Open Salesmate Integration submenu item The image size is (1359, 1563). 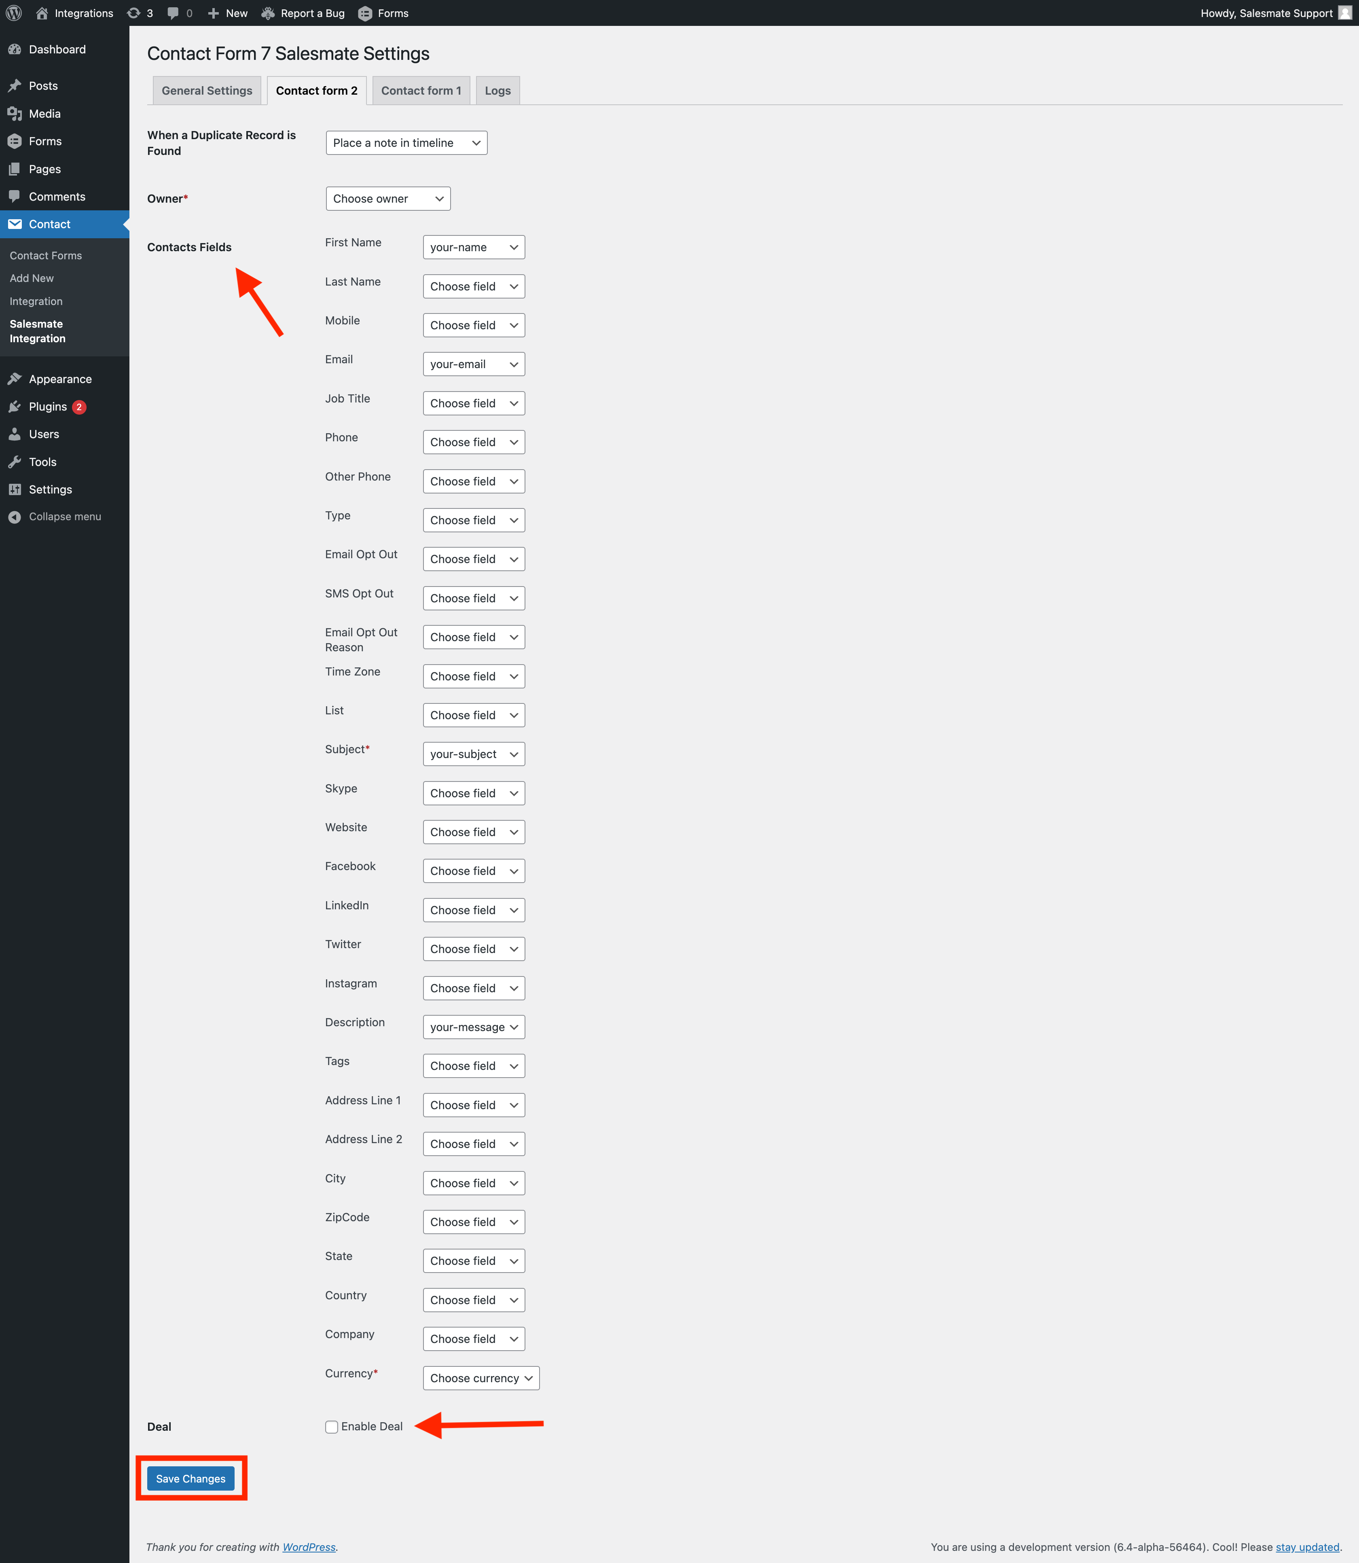pyautogui.click(x=38, y=331)
